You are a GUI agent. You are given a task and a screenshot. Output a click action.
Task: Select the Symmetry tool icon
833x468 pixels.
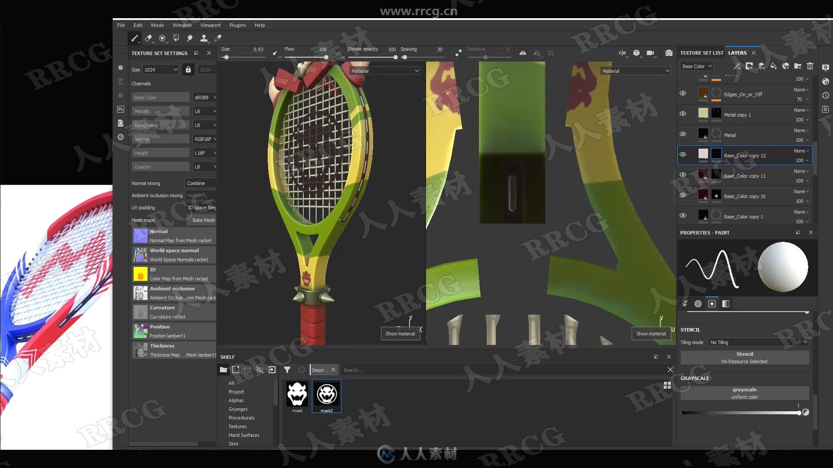(522, 52)
